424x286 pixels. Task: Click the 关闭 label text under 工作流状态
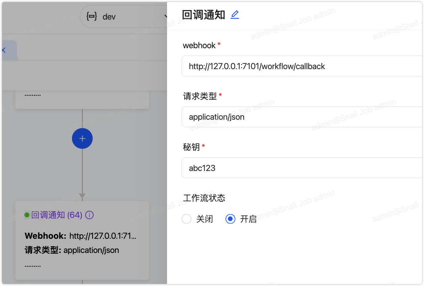pyautogui.click(x=205, y=219)
